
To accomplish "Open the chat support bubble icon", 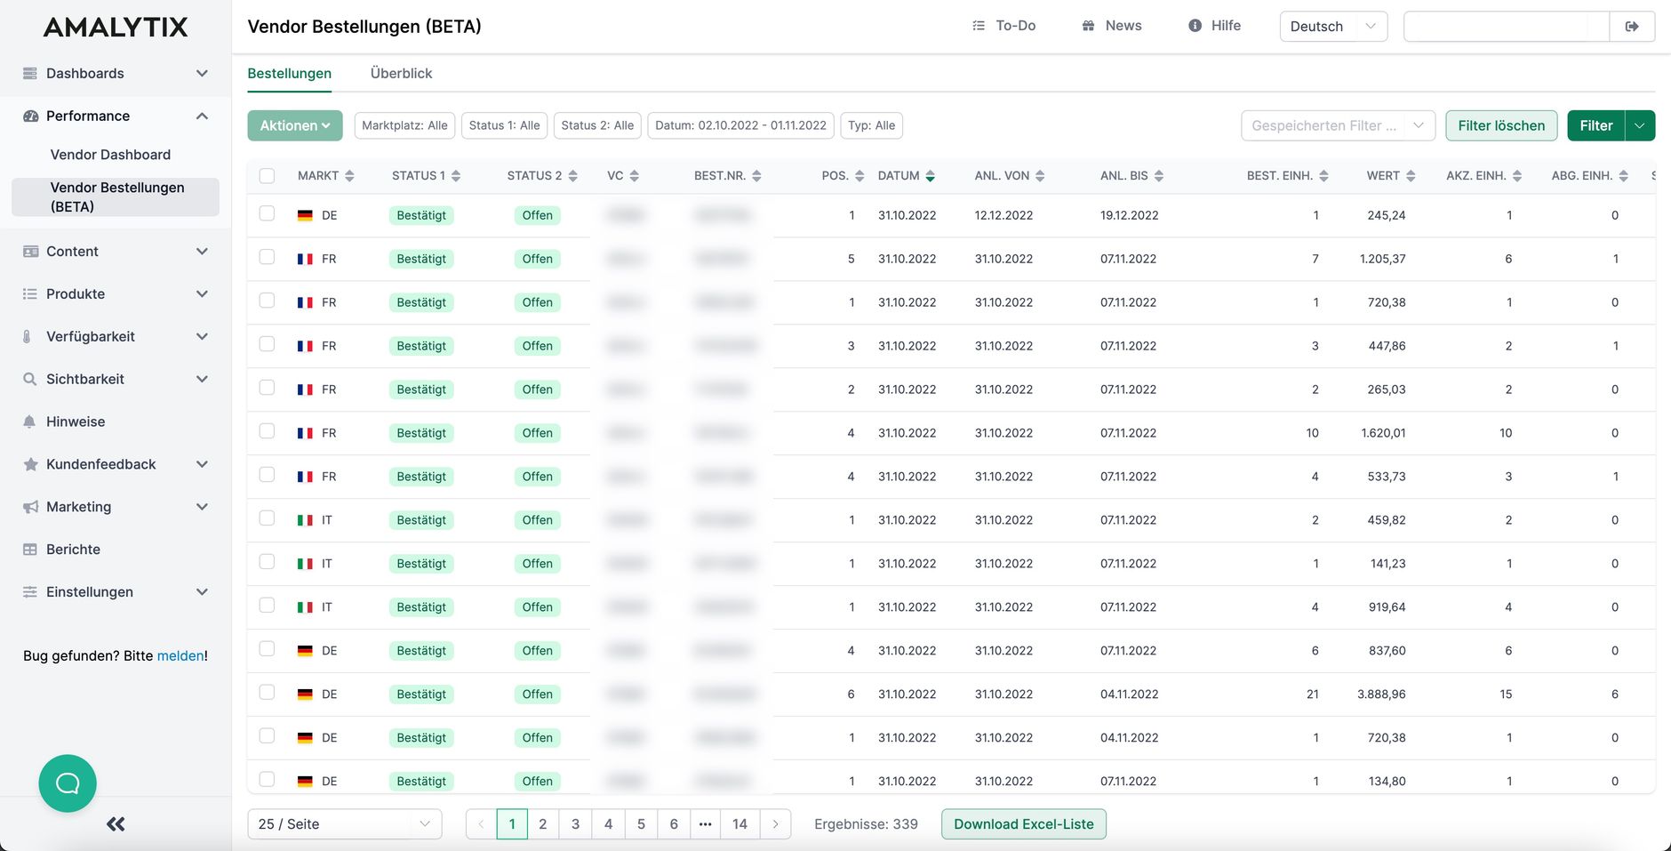I will (68, 783).
